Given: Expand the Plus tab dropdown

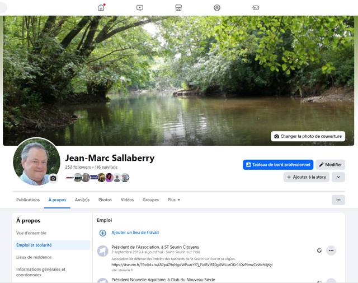Looking at the screenshot, I should pos(173,200).
